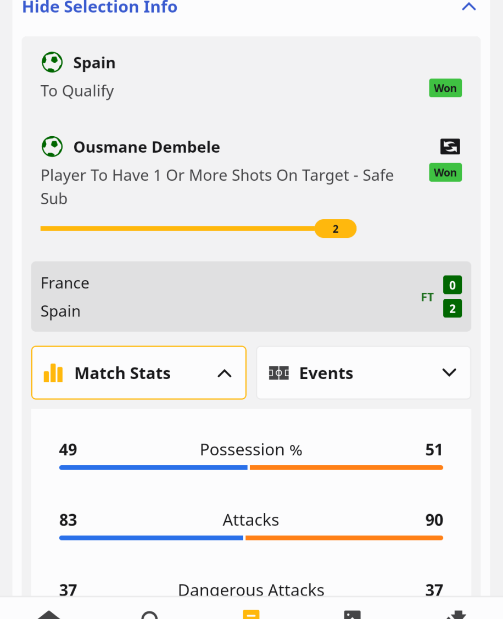503x619 pixels.
Task: Click the football icon beside Spain
Action: pos(52,63)
